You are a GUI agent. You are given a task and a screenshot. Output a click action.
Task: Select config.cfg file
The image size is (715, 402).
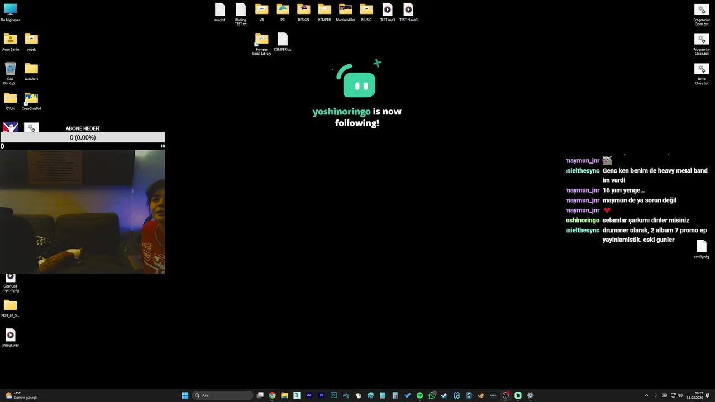coord(702,249)
